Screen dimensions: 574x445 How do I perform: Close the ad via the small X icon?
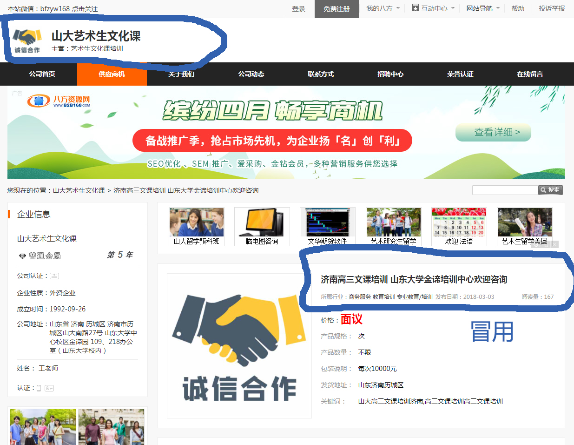tap(554, 244)
